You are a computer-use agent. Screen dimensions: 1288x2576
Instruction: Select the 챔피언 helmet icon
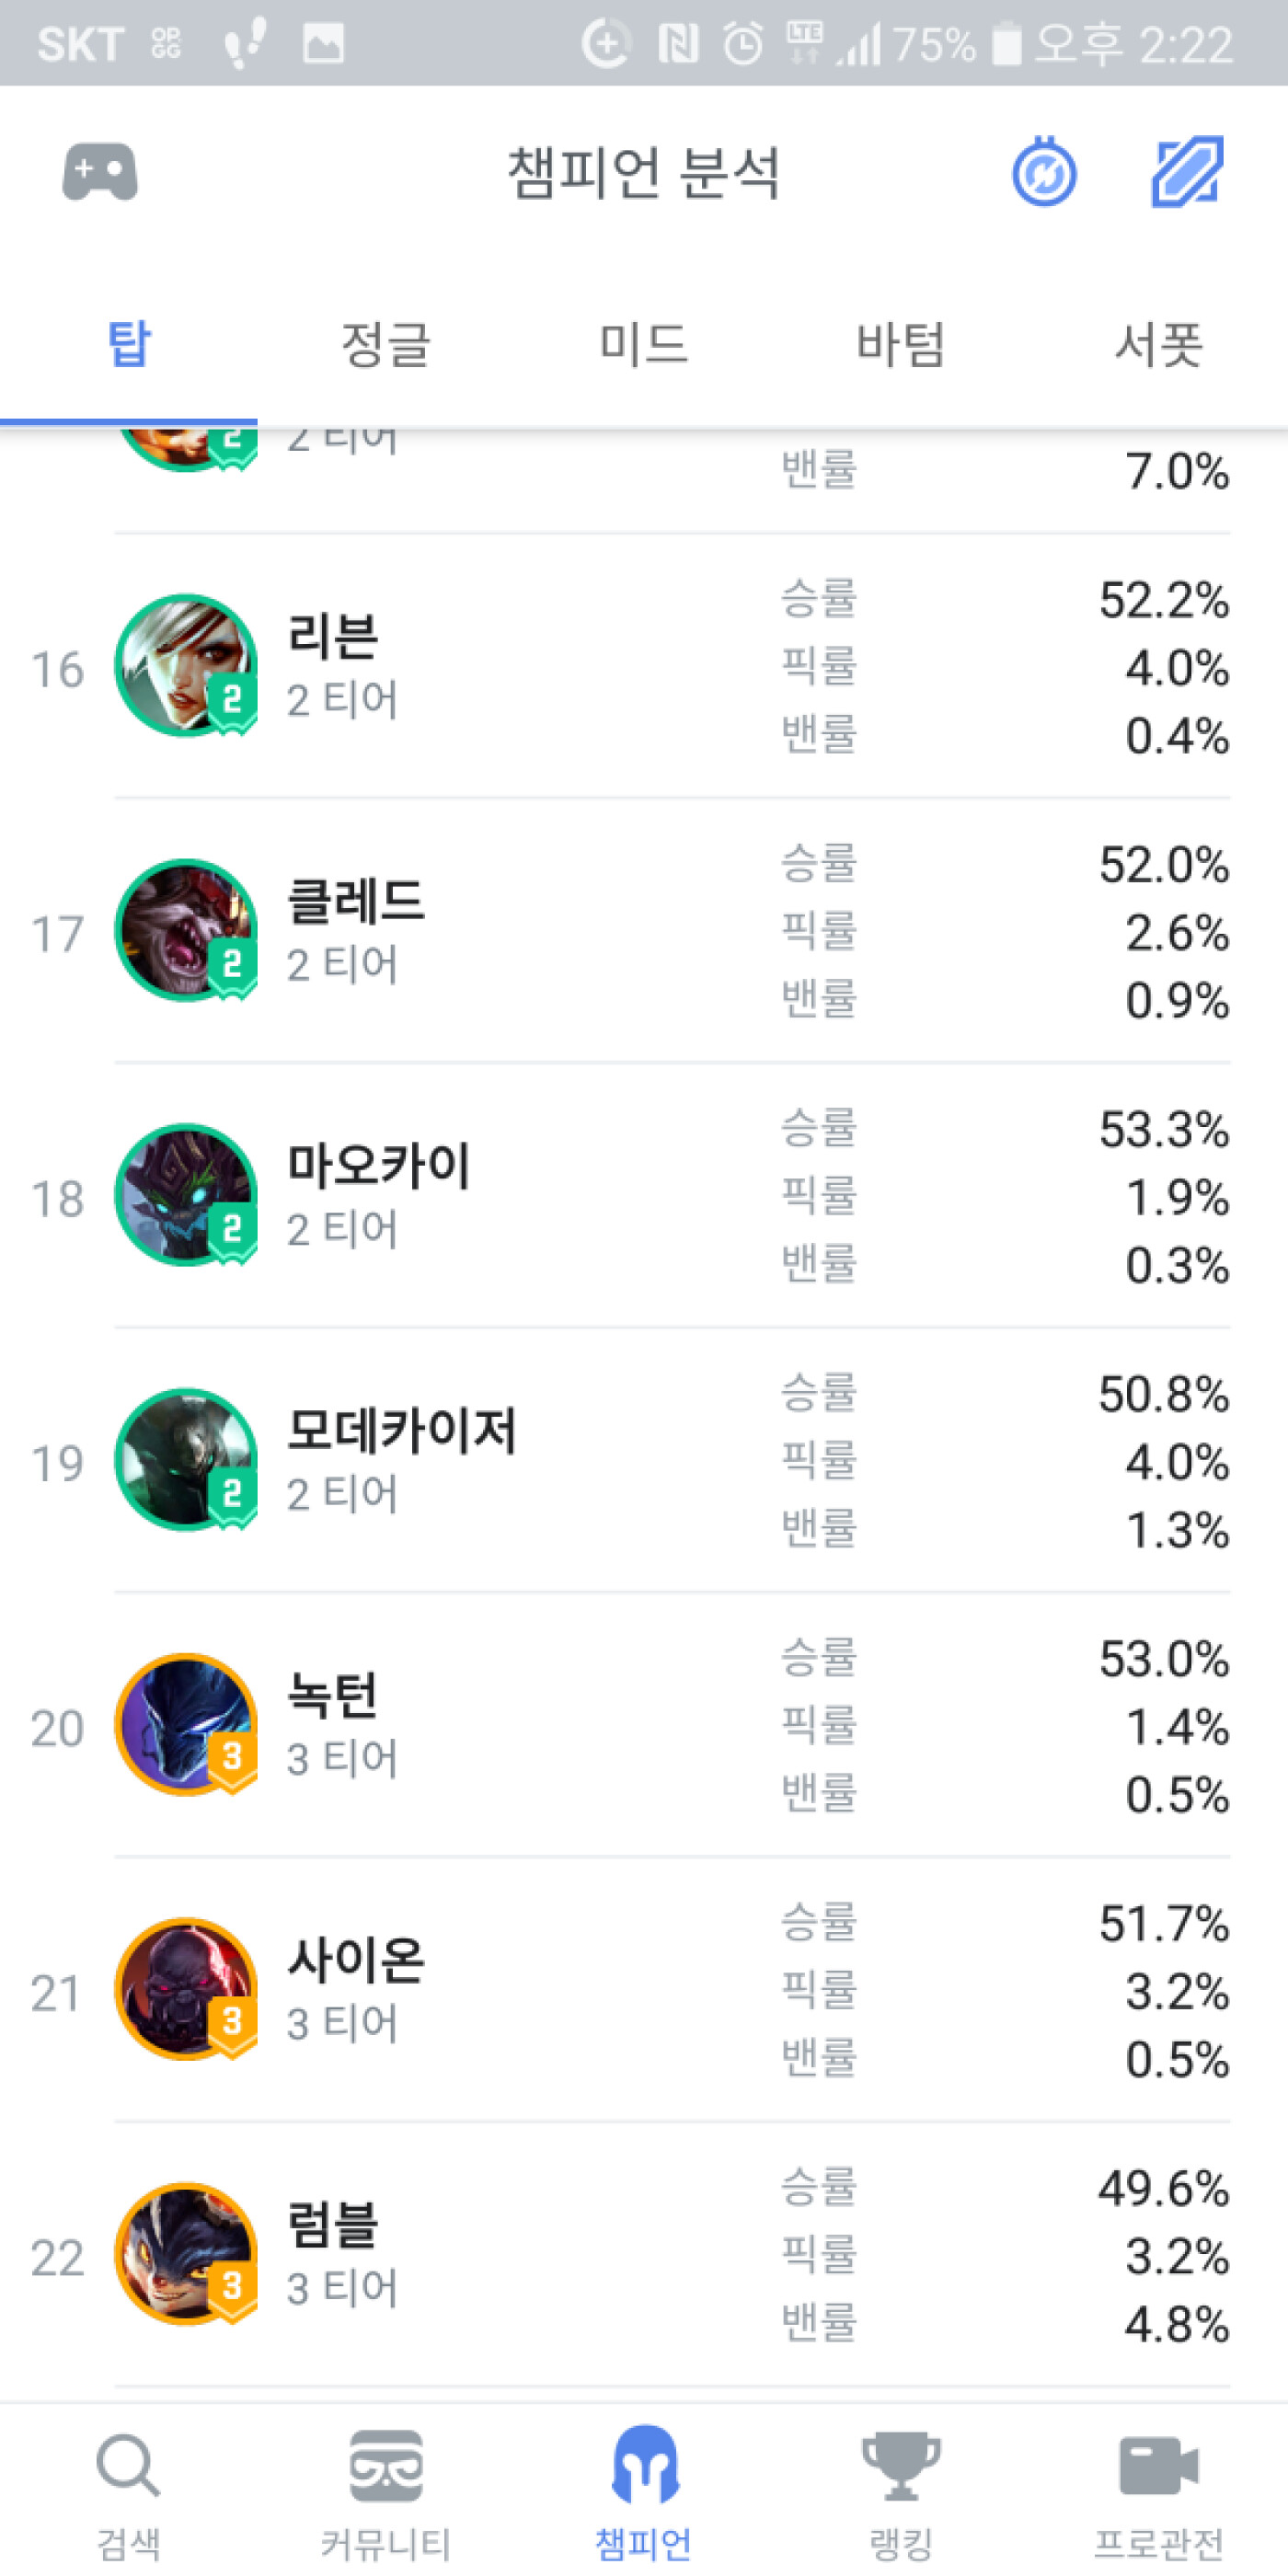[644, 2463]
